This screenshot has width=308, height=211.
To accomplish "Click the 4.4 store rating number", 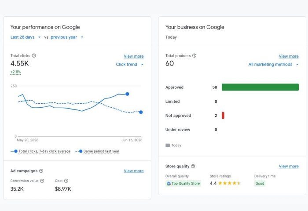I will [x=213, y=183].
